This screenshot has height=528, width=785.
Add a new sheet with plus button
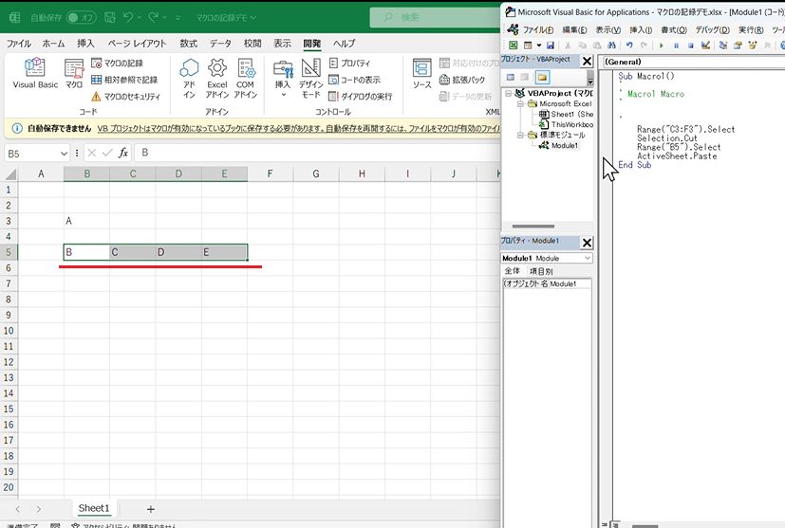(x=151, y=509)
